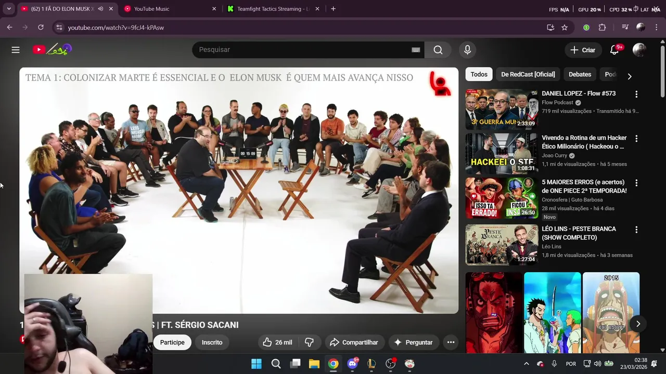This screenshot has height=374, width=666.
Task: Open the taskbar volume icon
Action: pyautogui.click(x=597, y=364)
